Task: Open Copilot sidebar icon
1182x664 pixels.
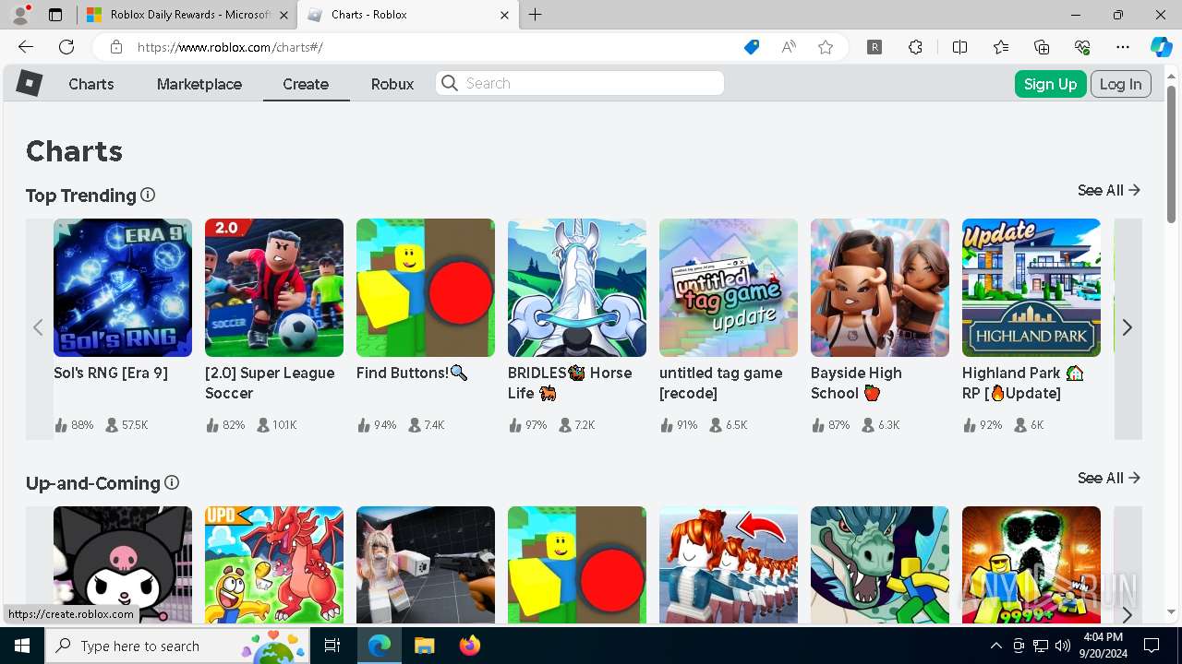Action: pos(1161,47)
